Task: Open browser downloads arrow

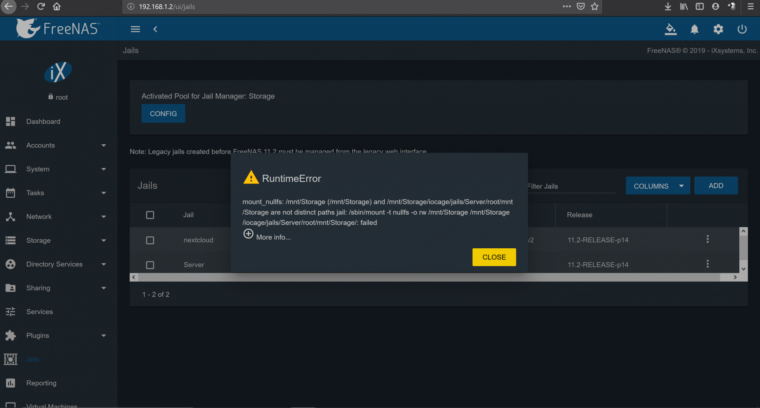Action: pyautogui.click(x=668, y=6)
